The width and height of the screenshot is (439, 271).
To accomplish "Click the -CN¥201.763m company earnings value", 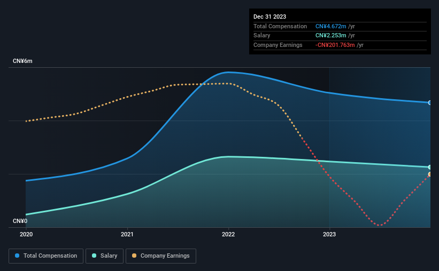I will click(x=335, y=45).
